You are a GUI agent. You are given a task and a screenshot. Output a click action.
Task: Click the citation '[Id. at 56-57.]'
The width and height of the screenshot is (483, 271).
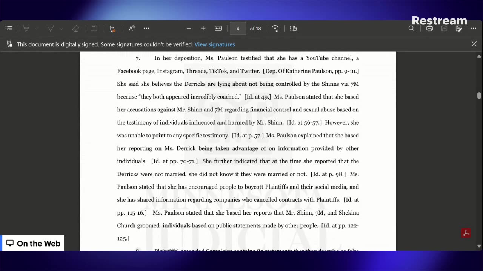coord(305,122)
